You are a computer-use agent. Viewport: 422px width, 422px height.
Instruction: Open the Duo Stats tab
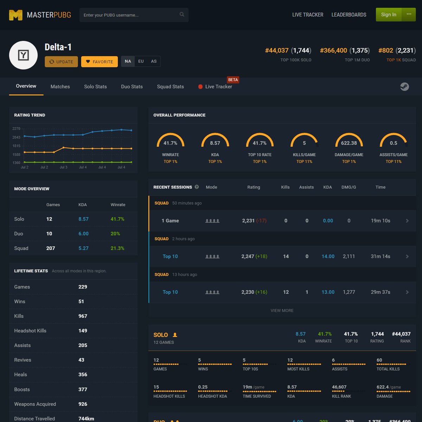(132, 87)
